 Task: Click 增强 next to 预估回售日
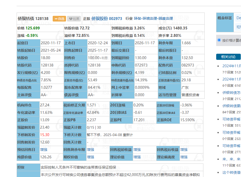(x=43, y=150)
